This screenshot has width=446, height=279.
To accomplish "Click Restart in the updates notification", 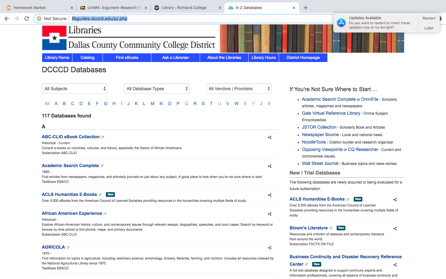I will (x=429, y=18).
